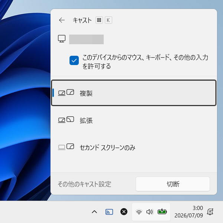Click the connected display monitor icon

[x=62, y=39]
